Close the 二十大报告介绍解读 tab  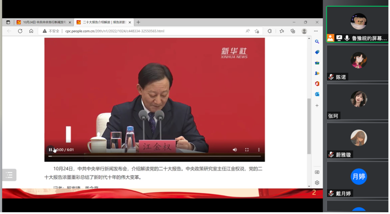pos(130,22)
